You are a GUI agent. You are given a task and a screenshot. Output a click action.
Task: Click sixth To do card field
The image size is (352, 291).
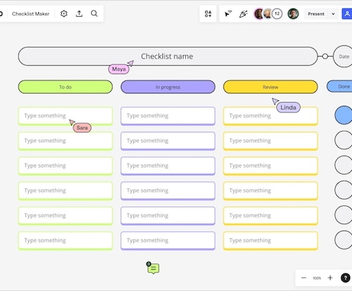click(x=65, y=240)
